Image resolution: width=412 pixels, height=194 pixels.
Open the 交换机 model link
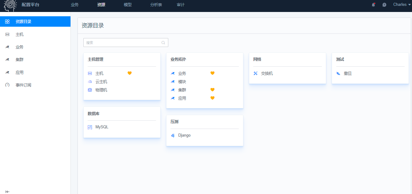pos(267,73)
